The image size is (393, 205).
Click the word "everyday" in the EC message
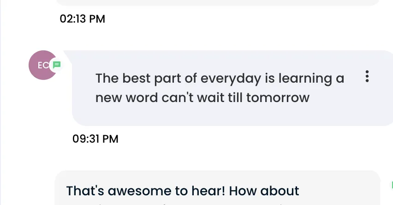click(231, 78)
